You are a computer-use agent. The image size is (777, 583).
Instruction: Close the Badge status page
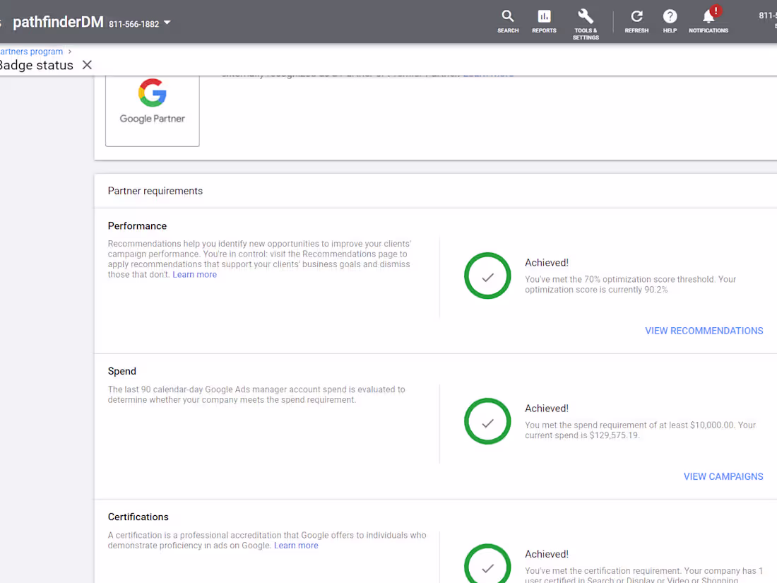click(x=87, y=64)
